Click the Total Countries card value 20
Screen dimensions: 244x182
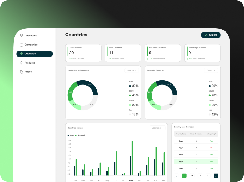coord(72,53)
